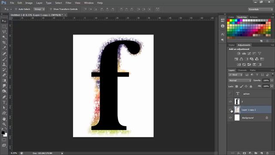Open the Group auto-select dropdown
275x155 pixels.
pyautogui.click(x=39, y=9)
